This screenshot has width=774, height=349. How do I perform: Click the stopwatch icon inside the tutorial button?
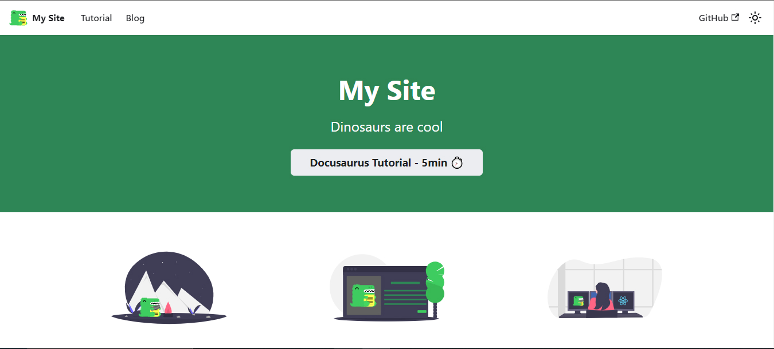point(457,162)
